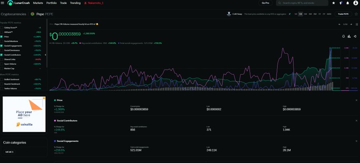Open the hamburger menu

[2, 3]
